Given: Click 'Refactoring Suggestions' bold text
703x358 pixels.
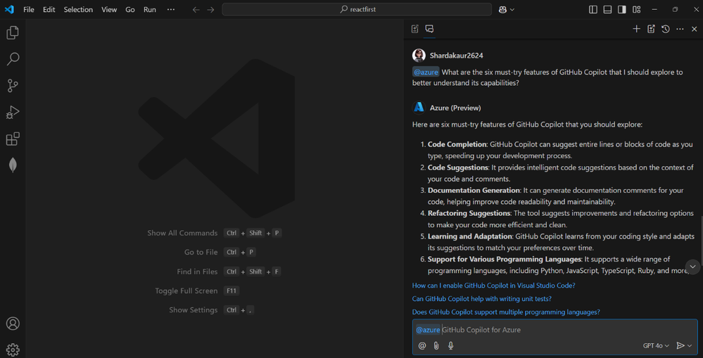Looking at the screenshot, I should click(x=469, y=213).
